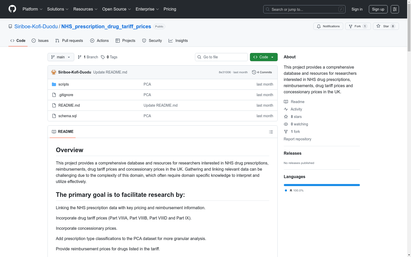Viewport: 411px width, 257px height.
Task: Click the commit history clock icon
Action: [254, 72]
